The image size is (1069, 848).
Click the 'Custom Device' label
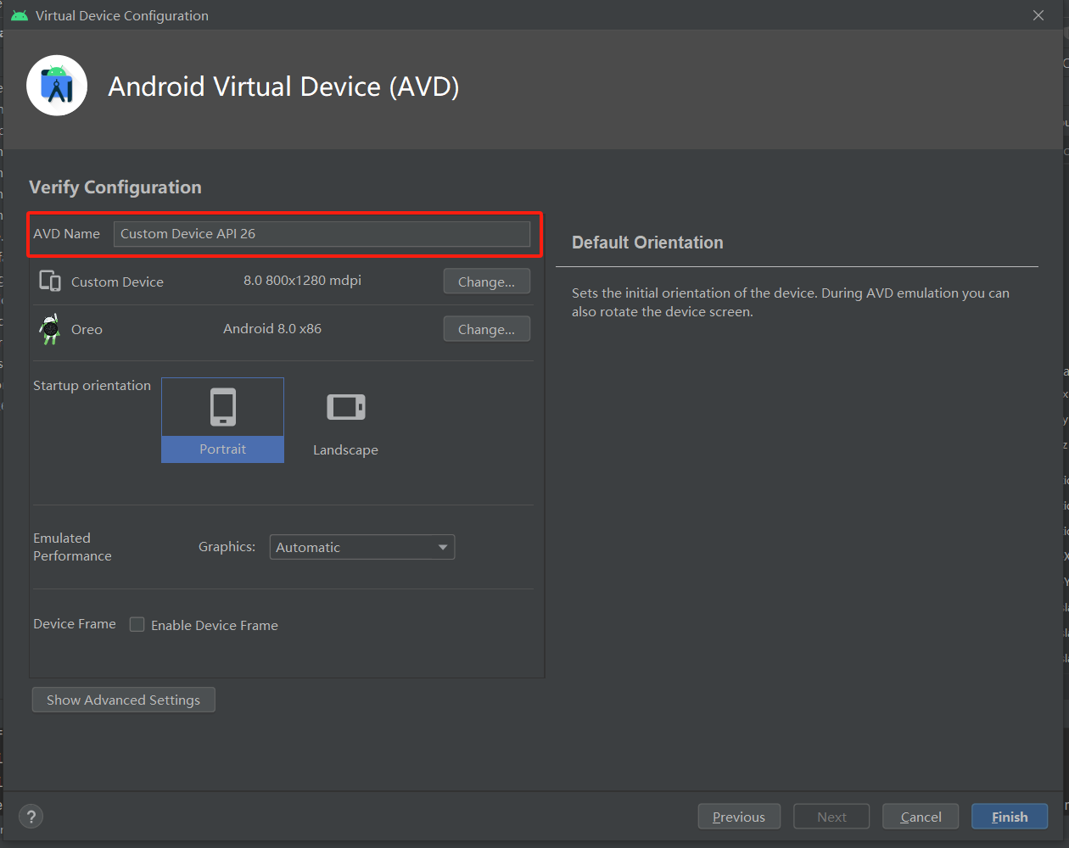[117, 282]
